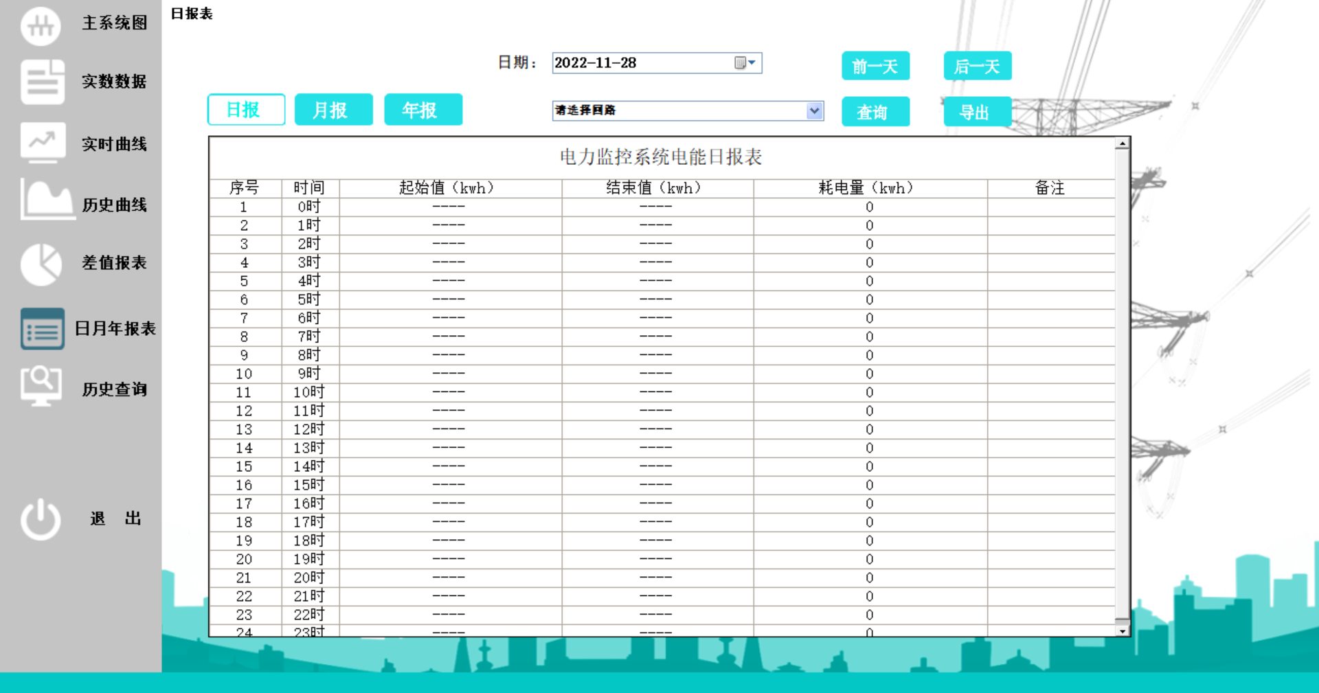Select the 历史查询 history query icon
The height and width of the screenshot is (693, 1319).
pos(41,386)
